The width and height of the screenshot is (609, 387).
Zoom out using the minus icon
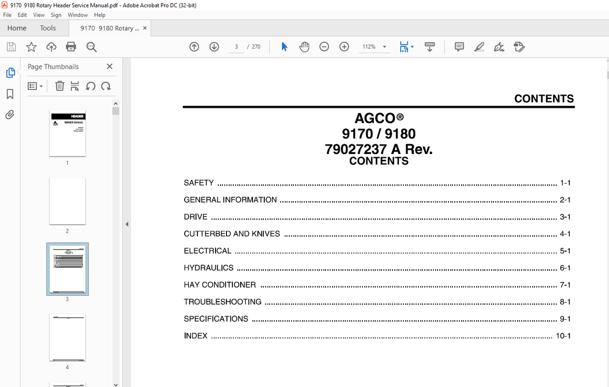324,47
